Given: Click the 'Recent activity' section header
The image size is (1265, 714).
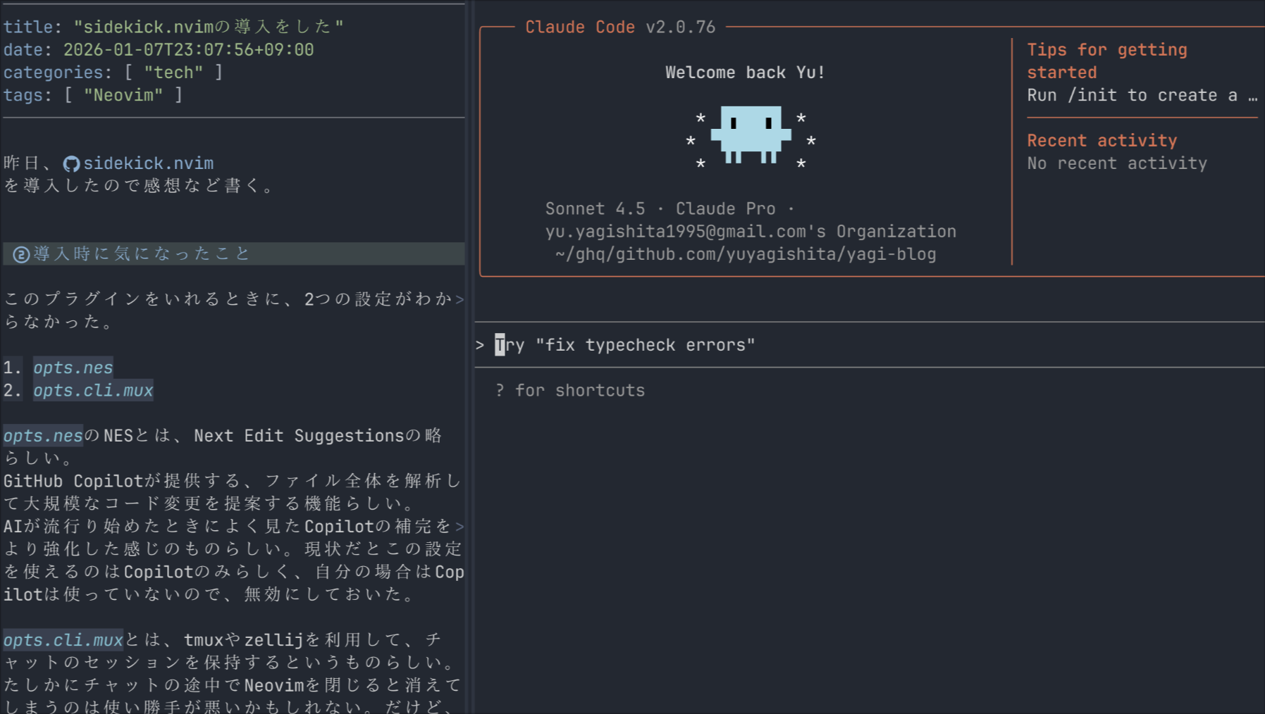Looking at the screenshot, I should [1102, 141].
